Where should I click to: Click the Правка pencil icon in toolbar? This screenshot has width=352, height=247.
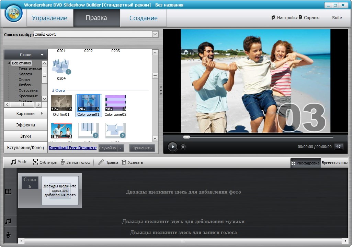pyautogui.click(x=101, y=162)
